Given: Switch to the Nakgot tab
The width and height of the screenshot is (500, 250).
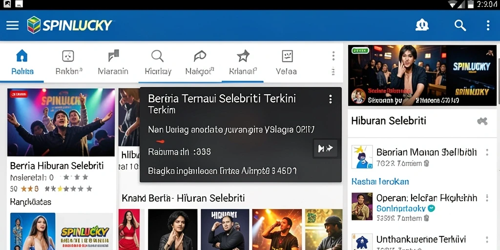Looking at the screenshot, I should (x=200, y=62).
